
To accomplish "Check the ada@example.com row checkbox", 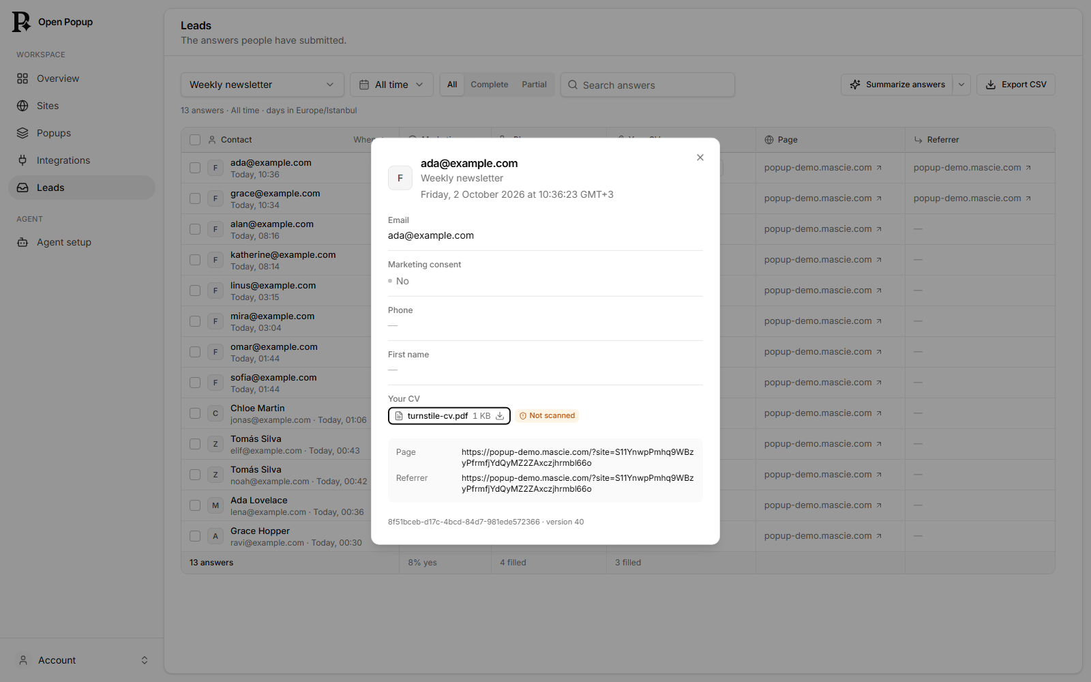I will point(195,168).
